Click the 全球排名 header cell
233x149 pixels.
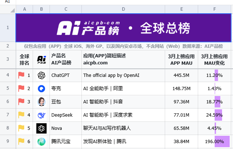point(25,60)
